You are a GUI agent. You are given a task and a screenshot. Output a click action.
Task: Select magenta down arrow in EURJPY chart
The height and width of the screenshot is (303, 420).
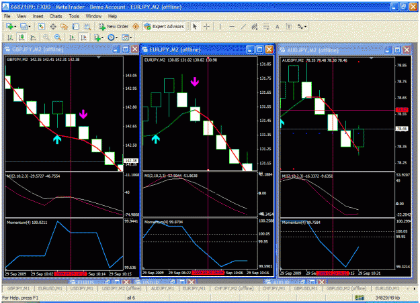[195, 82]
